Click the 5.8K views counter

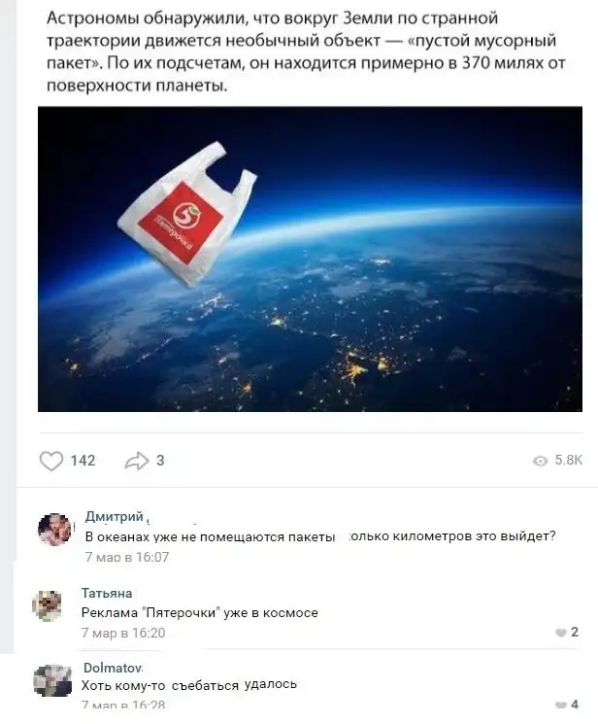(569, 461)
